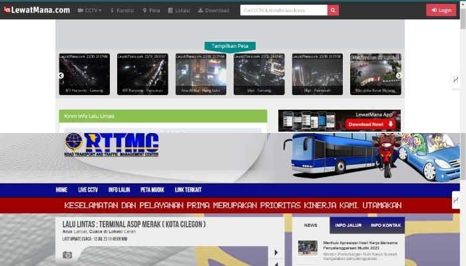Open Slipi - Tomang CCTV thumbnail
Image resolution: width=466 pixels, height=266 pixels.
coord(259,74)
